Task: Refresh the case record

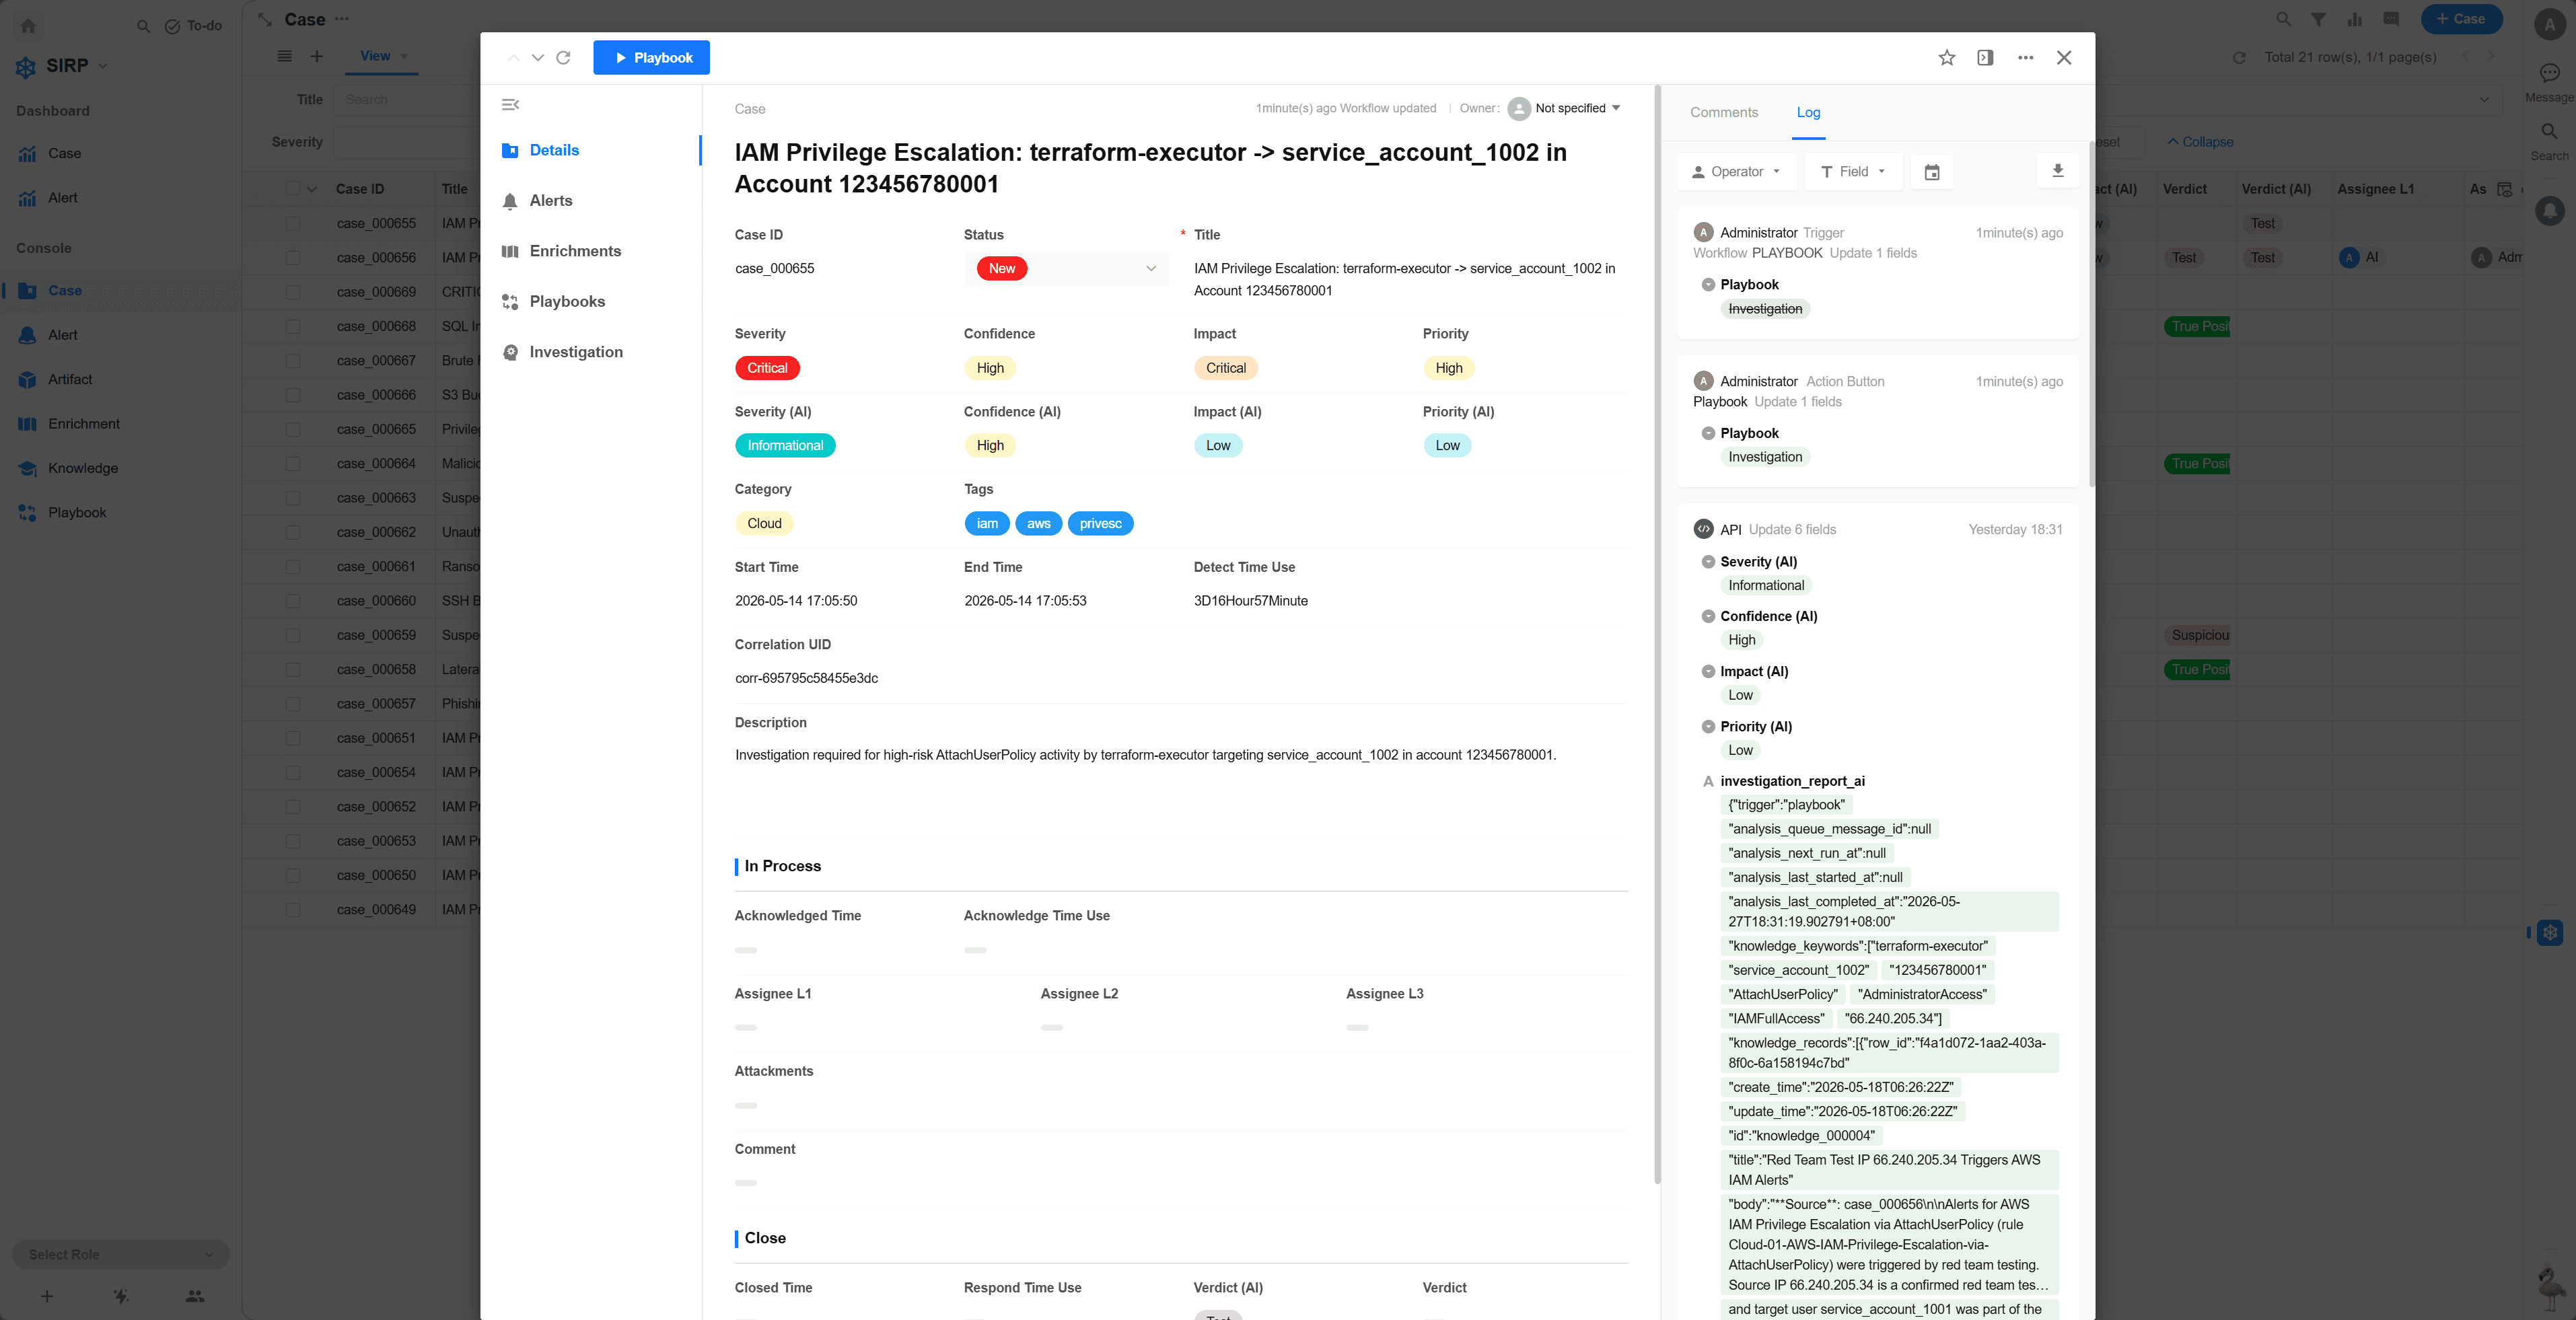Action: click(564, 58)
